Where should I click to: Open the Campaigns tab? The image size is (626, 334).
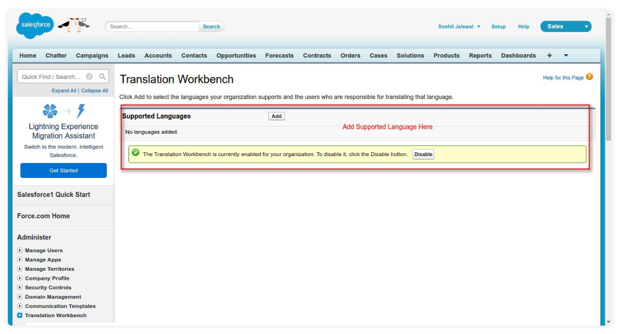point(92,55)
